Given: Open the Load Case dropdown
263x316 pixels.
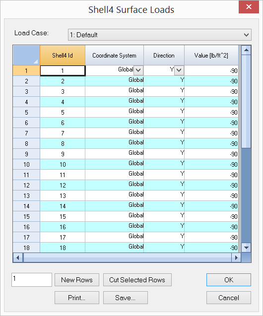Looking at the screenshot, I should [159, 35].
